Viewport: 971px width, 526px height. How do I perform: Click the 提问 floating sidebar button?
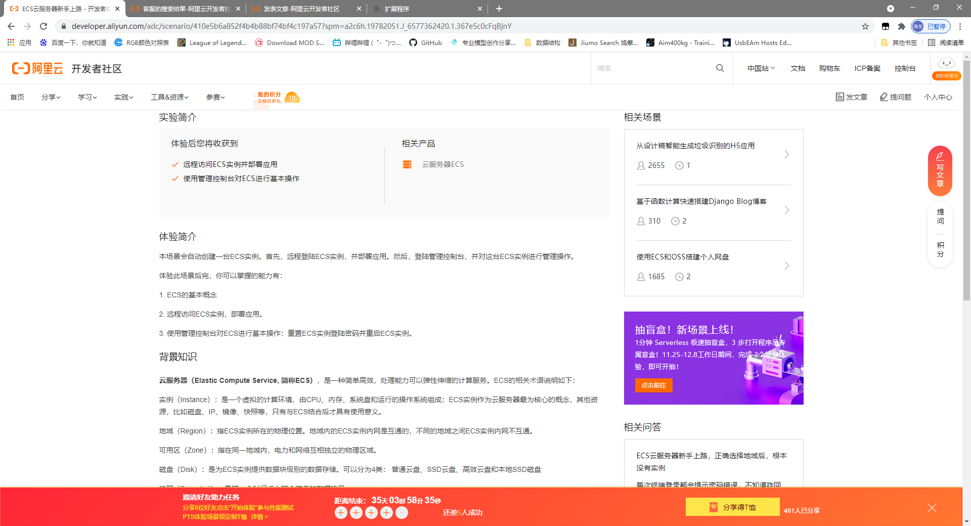pyautogui.click(x=940, y=216)
